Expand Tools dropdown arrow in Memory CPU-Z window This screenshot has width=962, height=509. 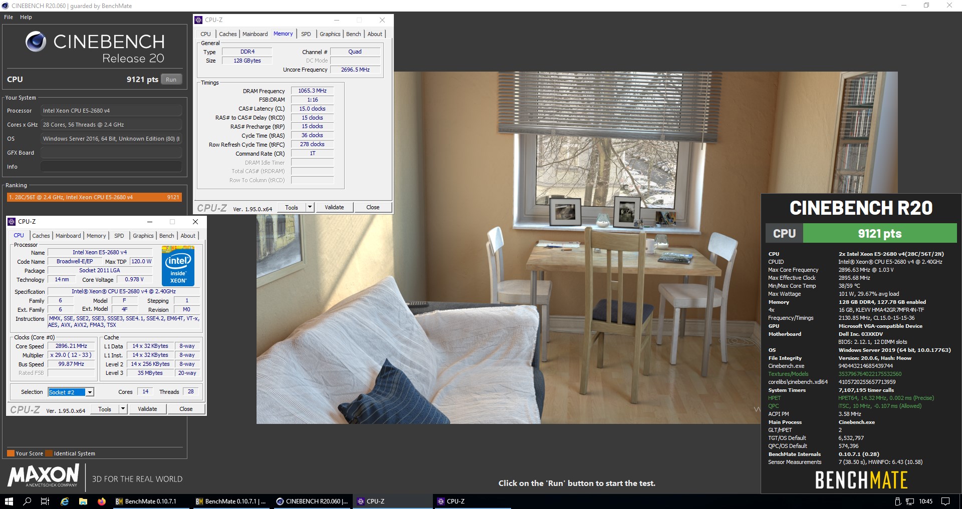coord(310,207)
